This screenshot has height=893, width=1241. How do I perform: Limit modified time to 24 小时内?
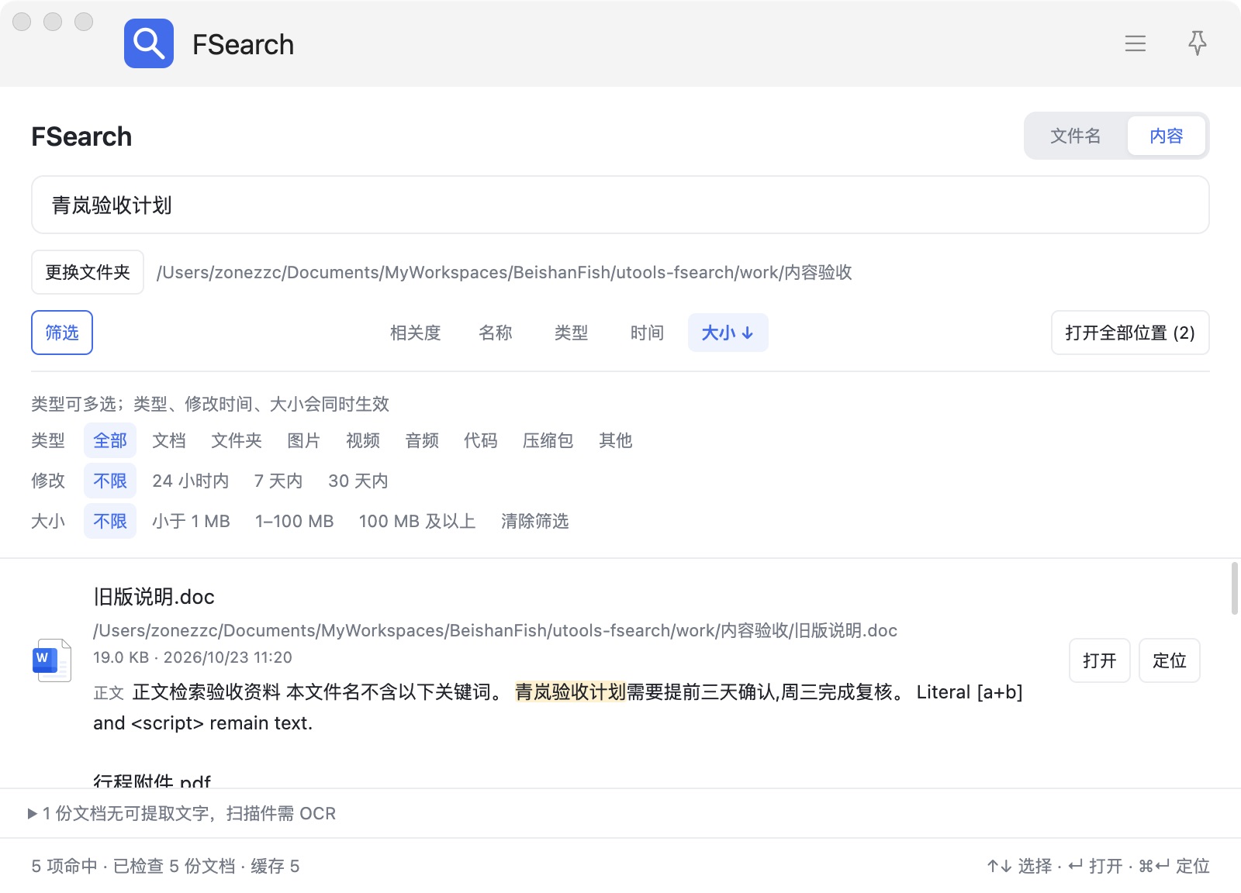[191, 481]
